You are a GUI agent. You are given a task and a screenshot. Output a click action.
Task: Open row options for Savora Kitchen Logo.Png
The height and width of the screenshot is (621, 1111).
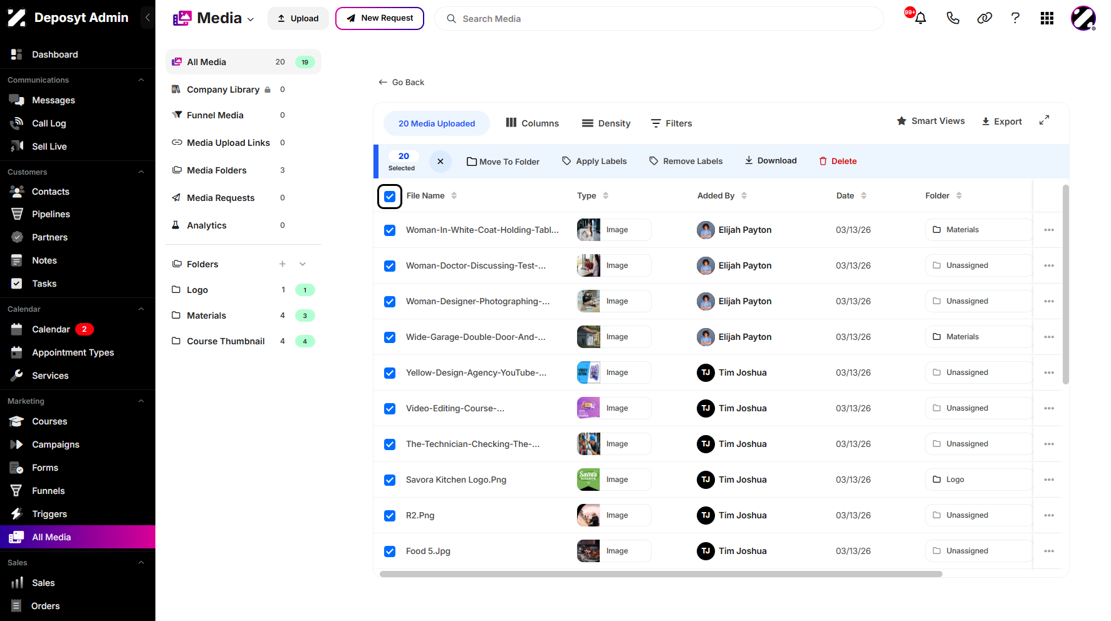[1049, 480]
